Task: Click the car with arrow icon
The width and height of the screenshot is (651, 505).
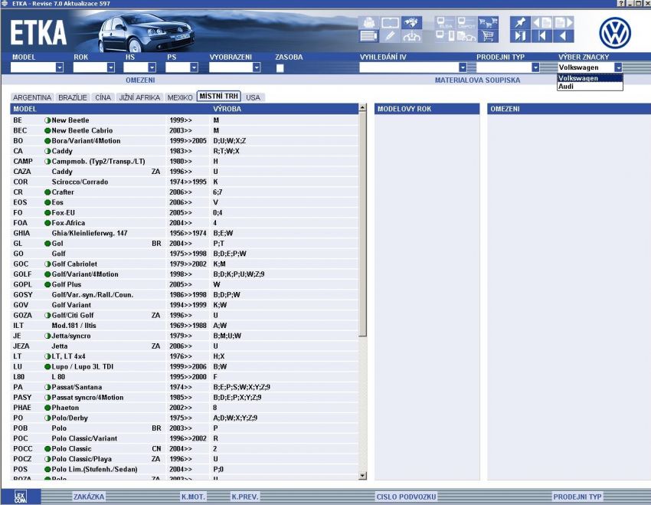Action: pos(411,36)
